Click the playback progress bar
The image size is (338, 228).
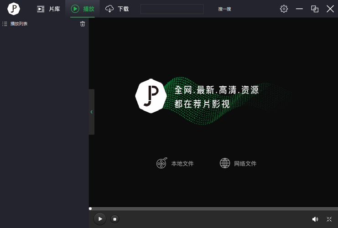(213, 209)
